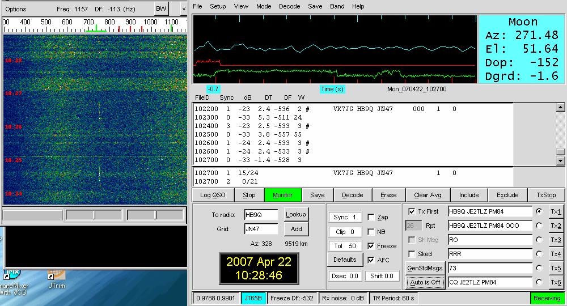Click the frequency scale ruler above the waterfall
The width and height of the screenshot is (567, 306).
click(x=95, y=25)
